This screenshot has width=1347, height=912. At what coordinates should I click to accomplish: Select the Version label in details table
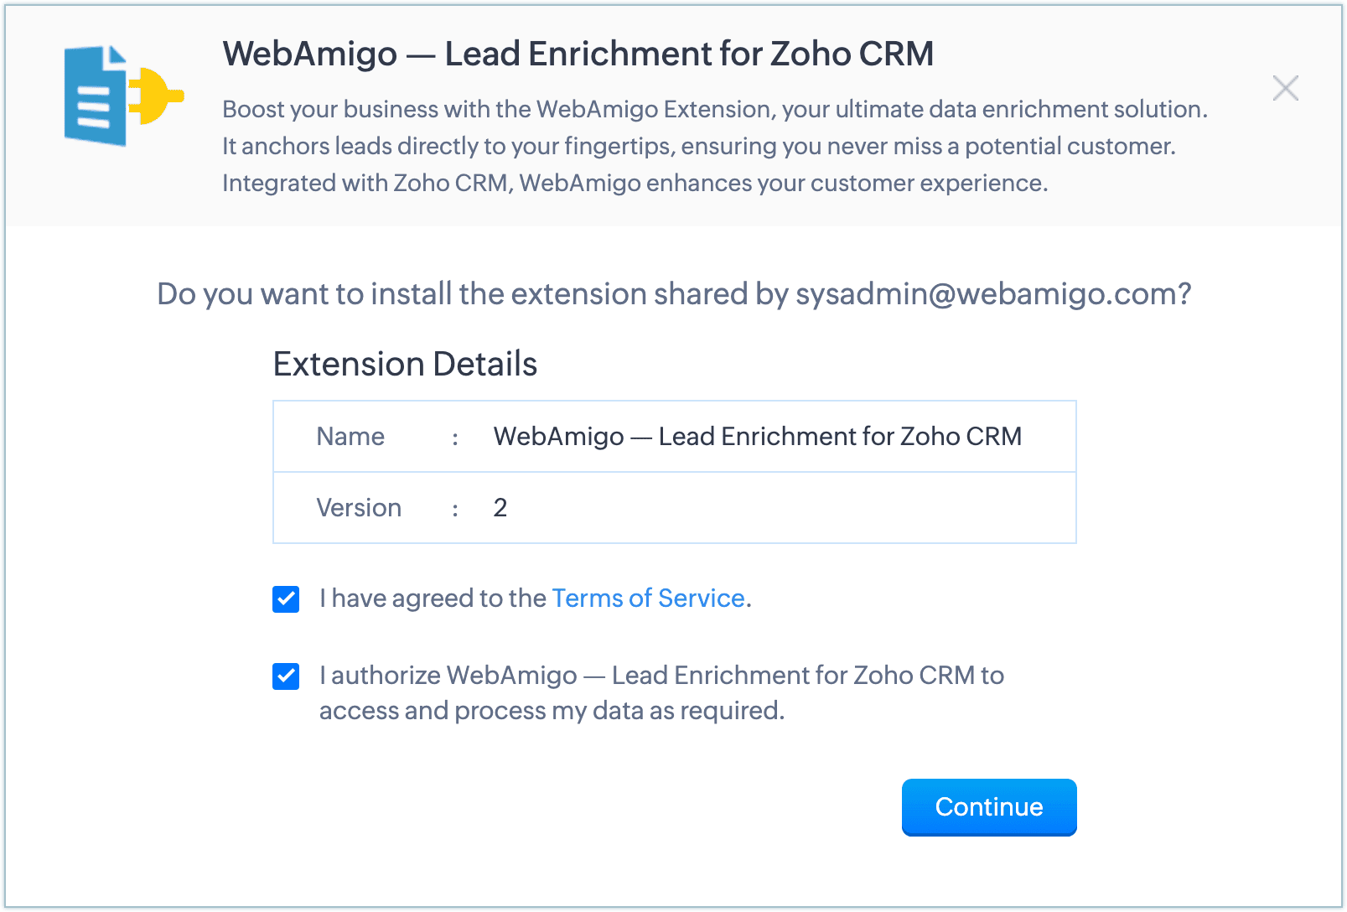pyautogui.click(x=359, y=508)
